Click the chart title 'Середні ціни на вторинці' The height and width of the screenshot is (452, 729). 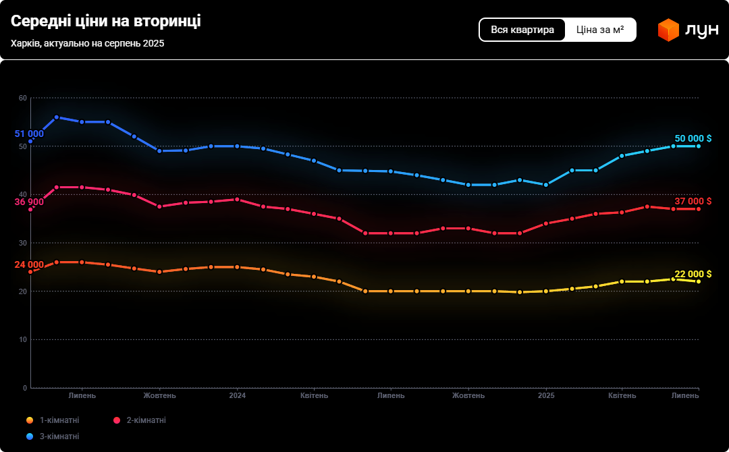[x=106, y=22]
